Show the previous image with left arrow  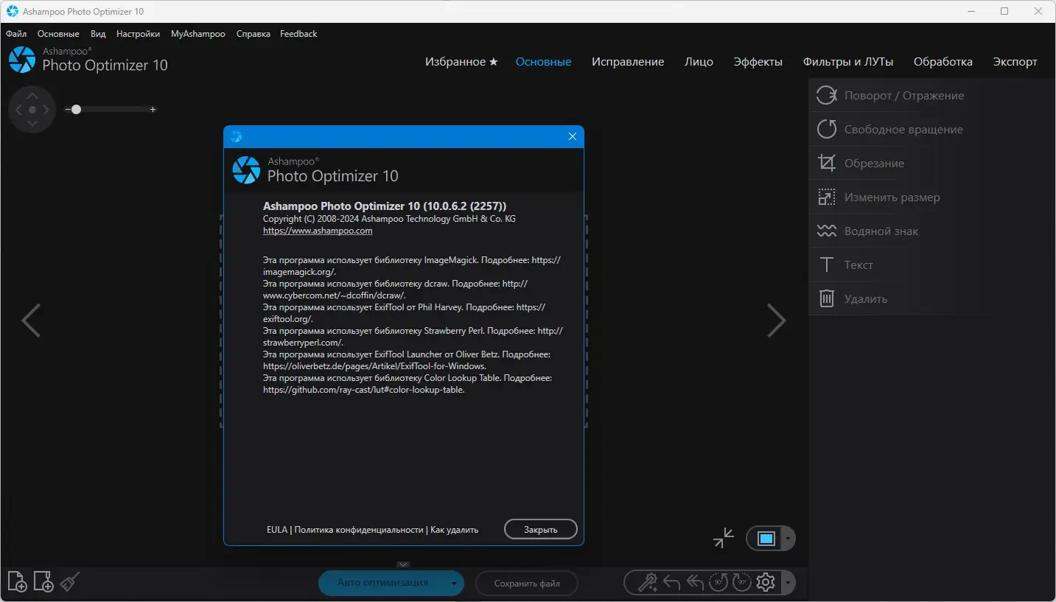click(x=31, y=321)
